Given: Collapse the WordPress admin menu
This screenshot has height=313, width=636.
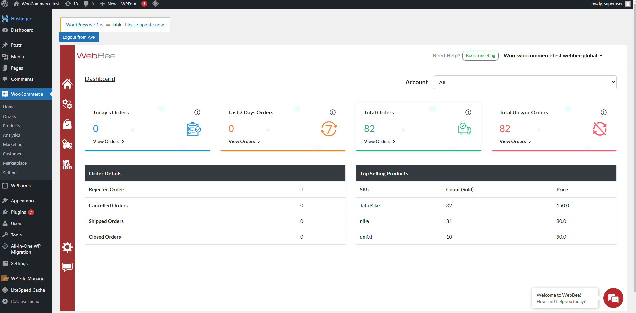Looking at the screenshot, I should 25,301.
